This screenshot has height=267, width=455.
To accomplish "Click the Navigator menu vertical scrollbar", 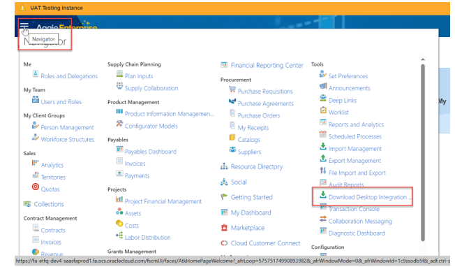I will point(423,152).
